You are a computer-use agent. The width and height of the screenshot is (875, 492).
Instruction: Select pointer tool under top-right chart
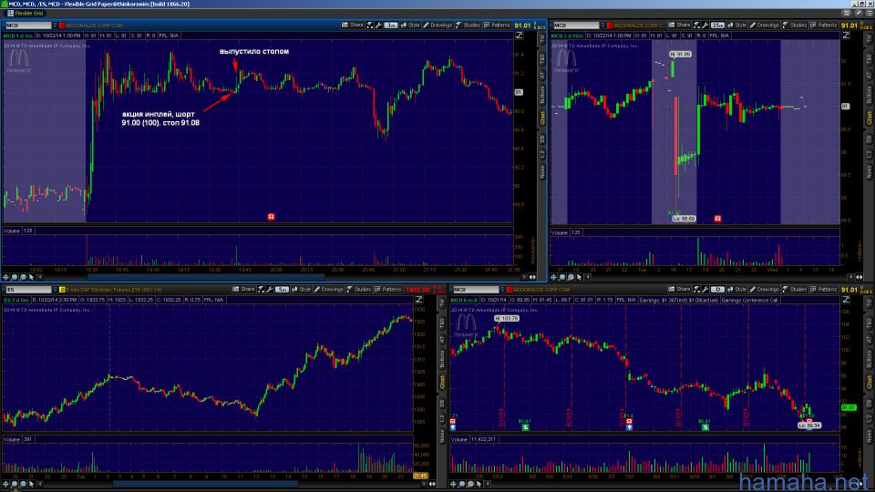[579, 277]
